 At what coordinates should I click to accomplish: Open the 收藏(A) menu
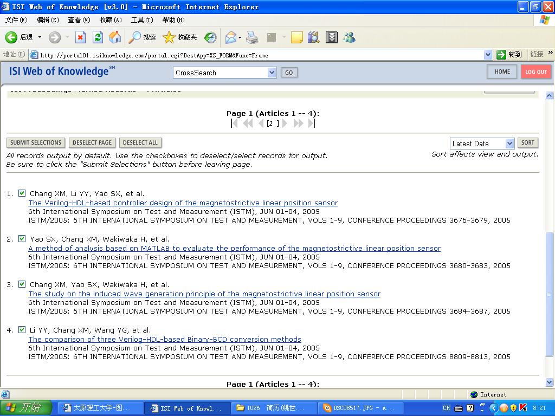point(110,20)
